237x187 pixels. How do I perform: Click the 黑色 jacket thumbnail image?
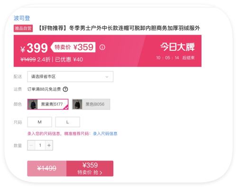coord(77,104)
